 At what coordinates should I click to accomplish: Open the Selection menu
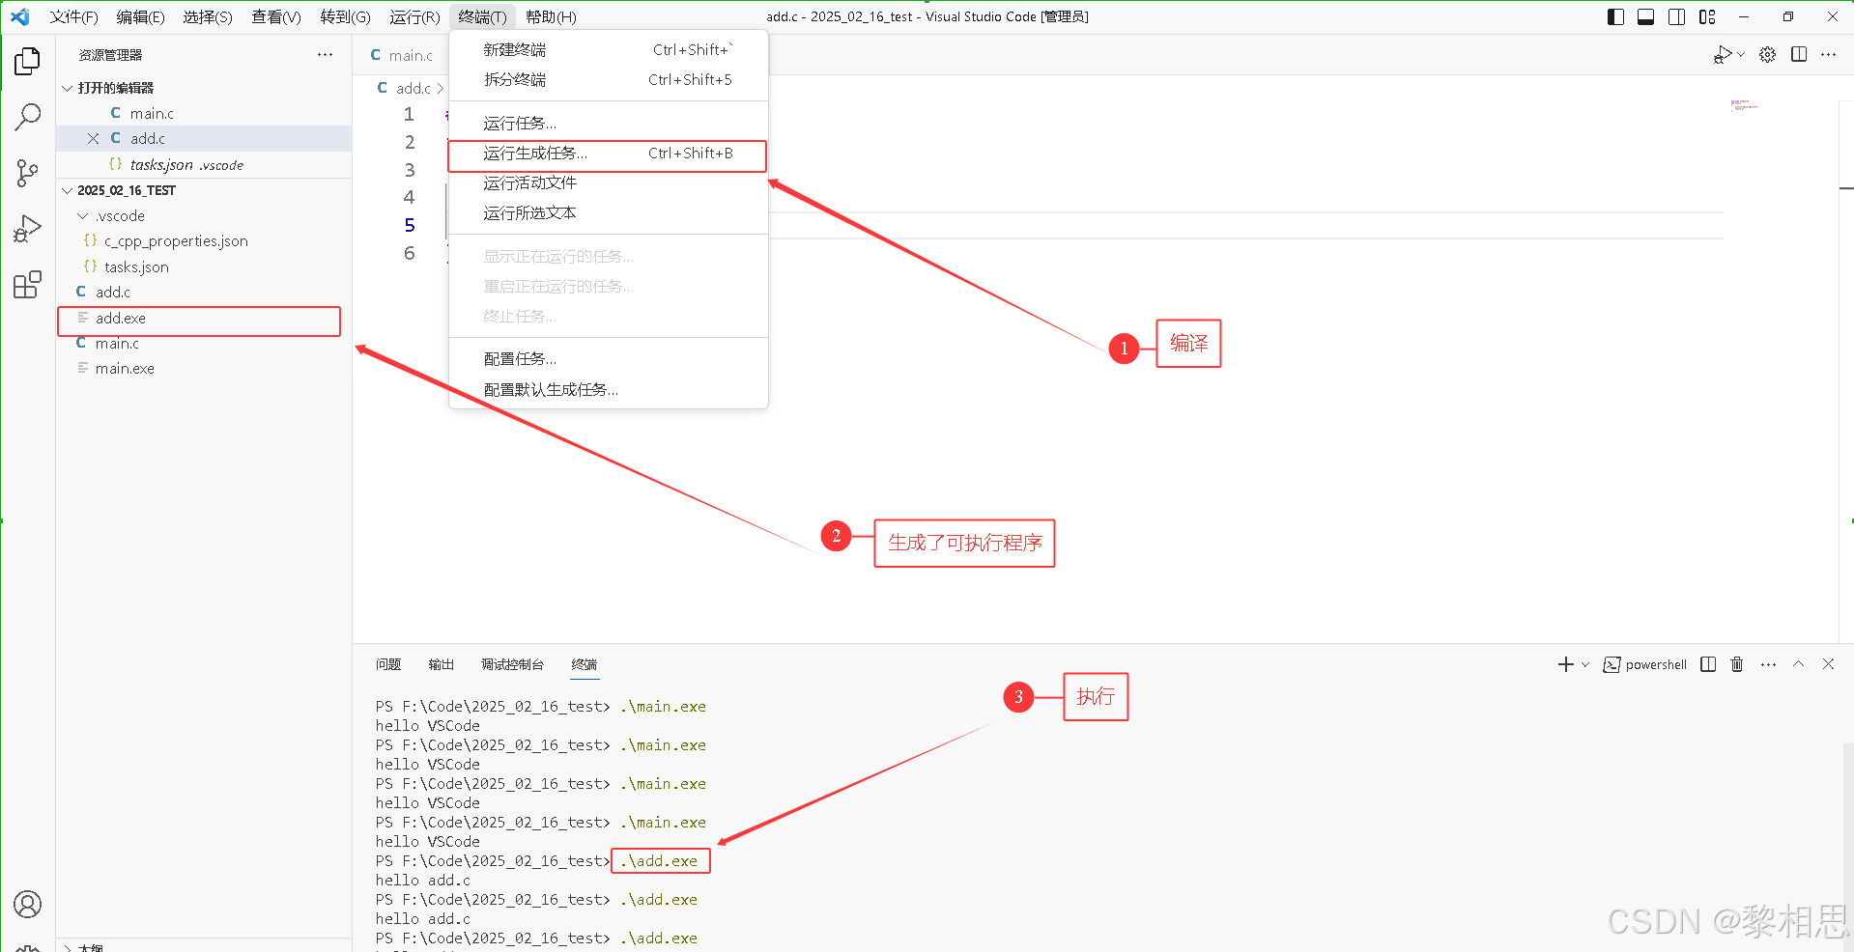pos(207,16)
